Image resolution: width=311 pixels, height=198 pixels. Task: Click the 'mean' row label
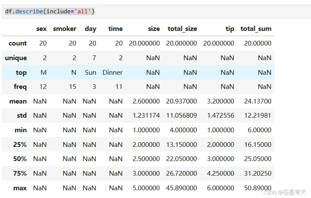(x=18, y=101)
